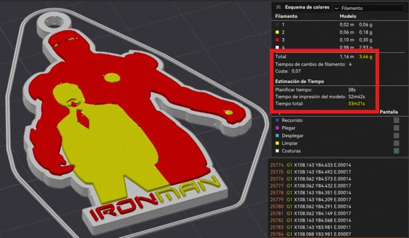Select G-code line 25774
Screen dimensions: 409x238
tap(310, 165)
